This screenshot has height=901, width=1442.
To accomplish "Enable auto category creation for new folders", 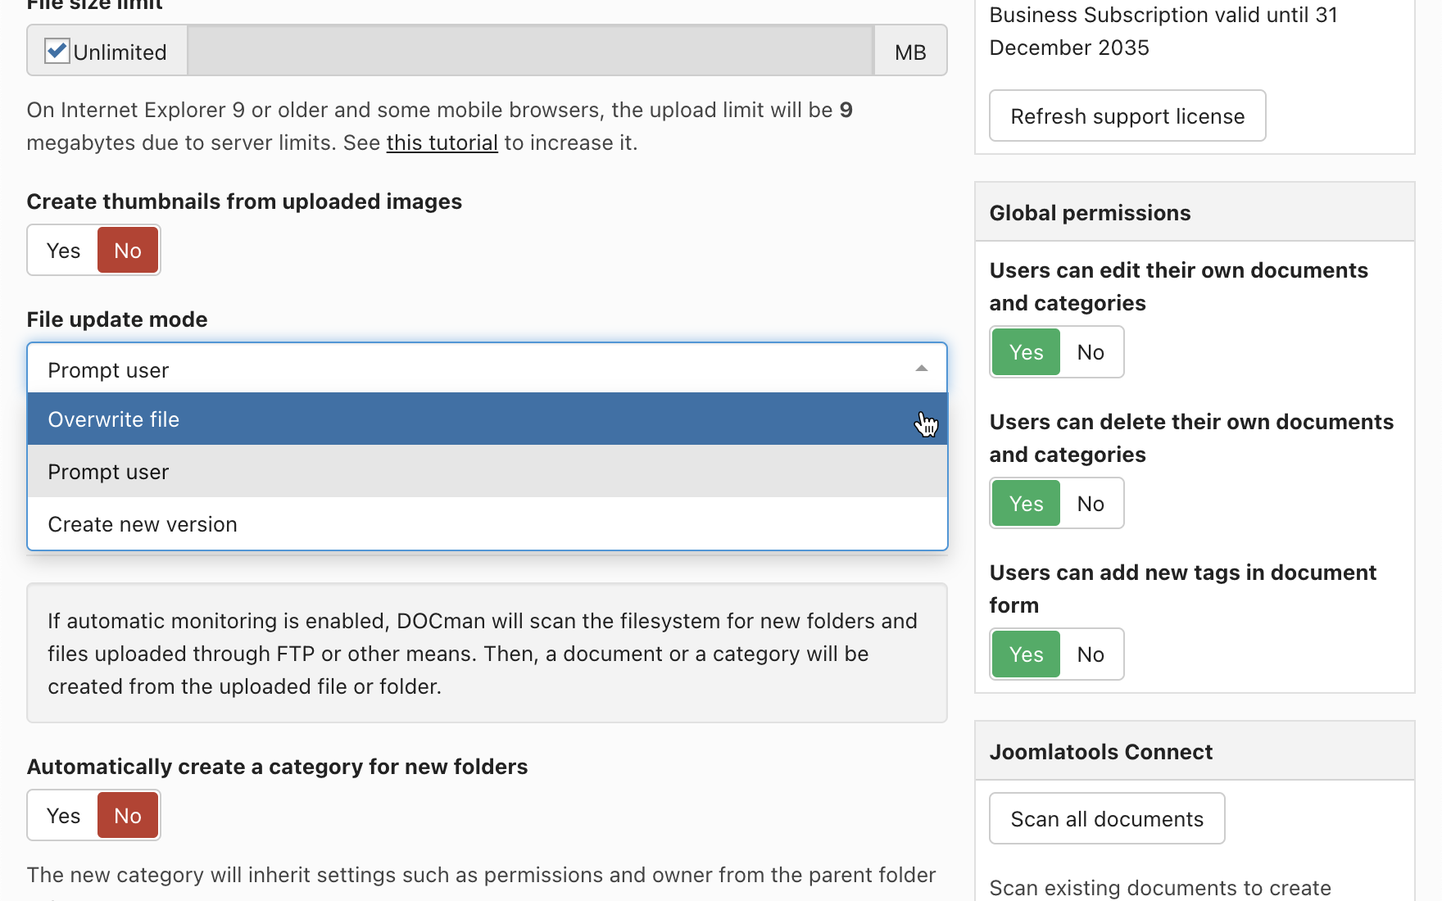I will (63, 816).
